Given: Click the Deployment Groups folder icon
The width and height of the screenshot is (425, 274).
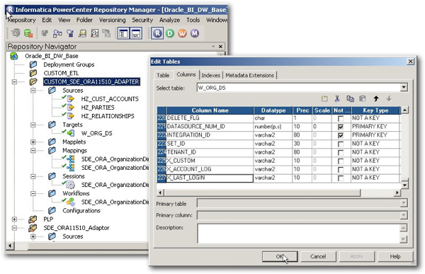Looking at the screenshot, I should [x=33, y=64].
